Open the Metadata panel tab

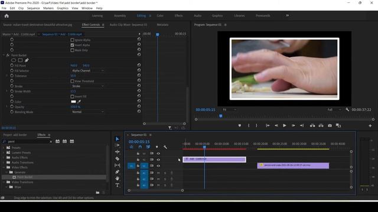coord(162,25)
